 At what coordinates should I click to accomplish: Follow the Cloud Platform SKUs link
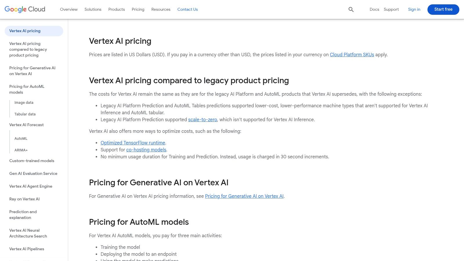[x=352, y=55]
